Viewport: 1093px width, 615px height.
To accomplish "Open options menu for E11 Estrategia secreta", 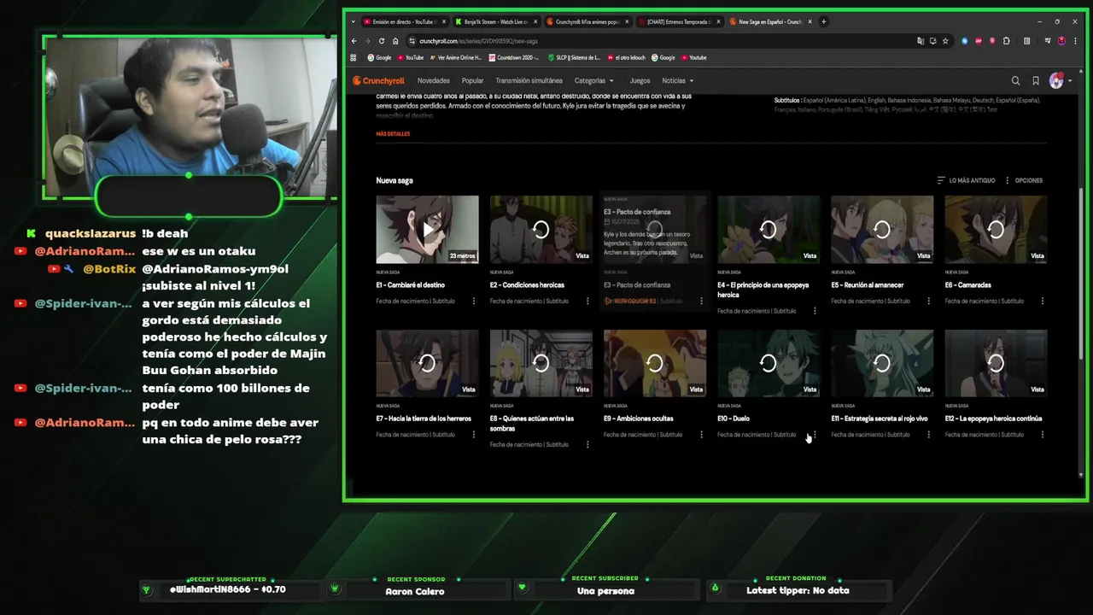I will 929,435.
